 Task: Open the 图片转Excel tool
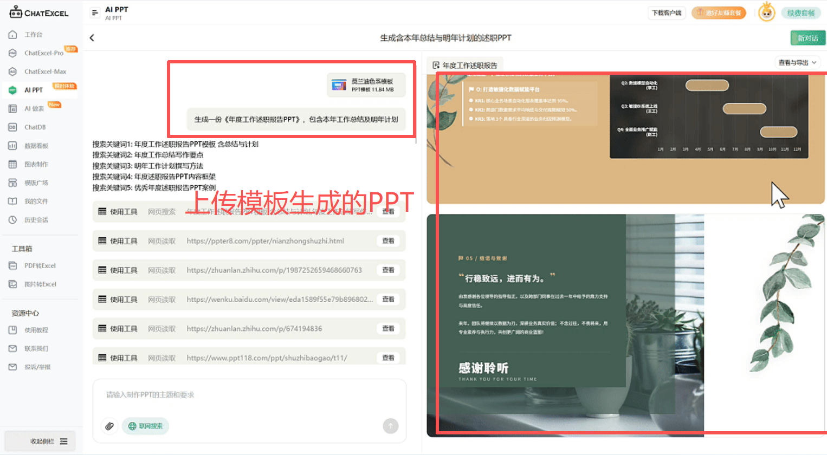[x=40, y=284]
